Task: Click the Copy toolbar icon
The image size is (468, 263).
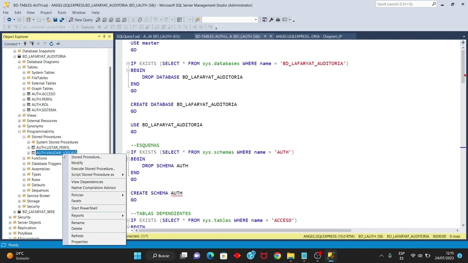Action: [140, 20]
